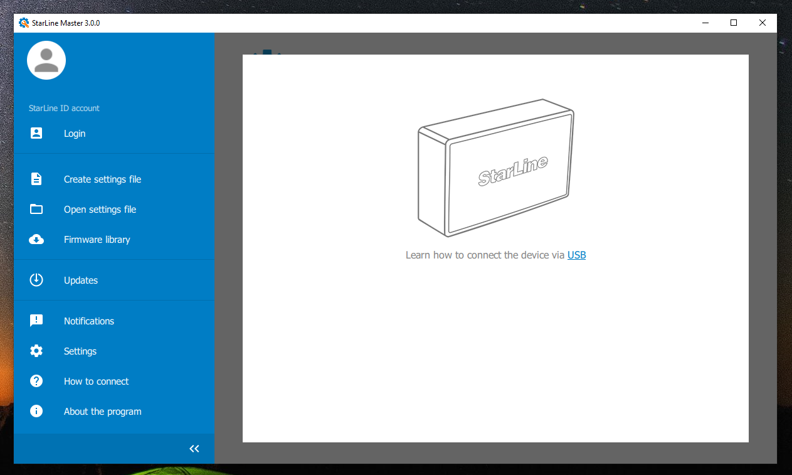Click the Settings gear icon
Image resolution: width=792 pixels, height=475 pixels.
(x=36, y=351)
